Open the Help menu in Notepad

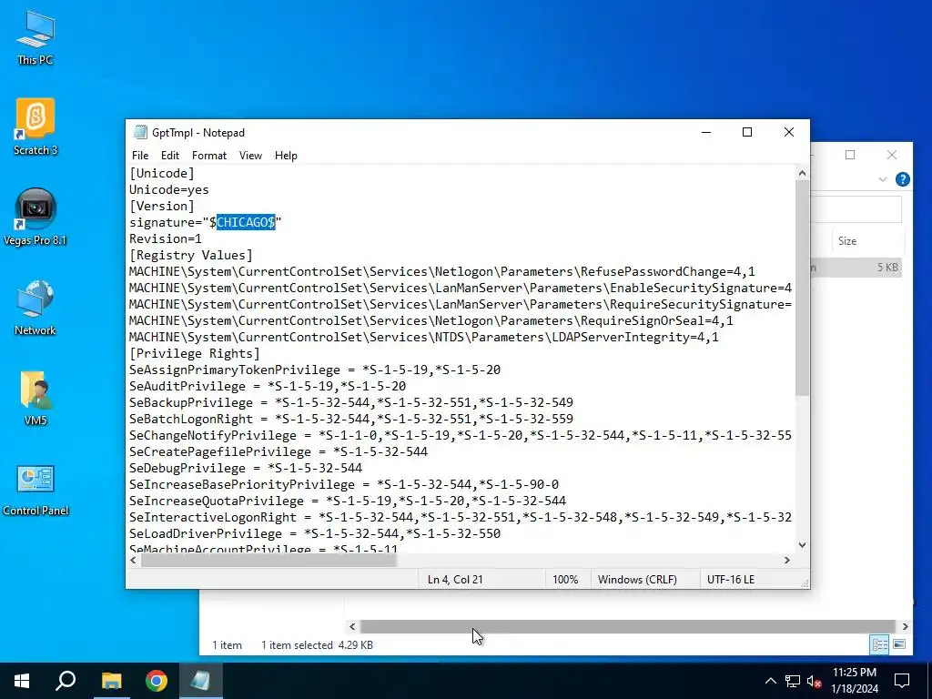click(x=286, y=155)
